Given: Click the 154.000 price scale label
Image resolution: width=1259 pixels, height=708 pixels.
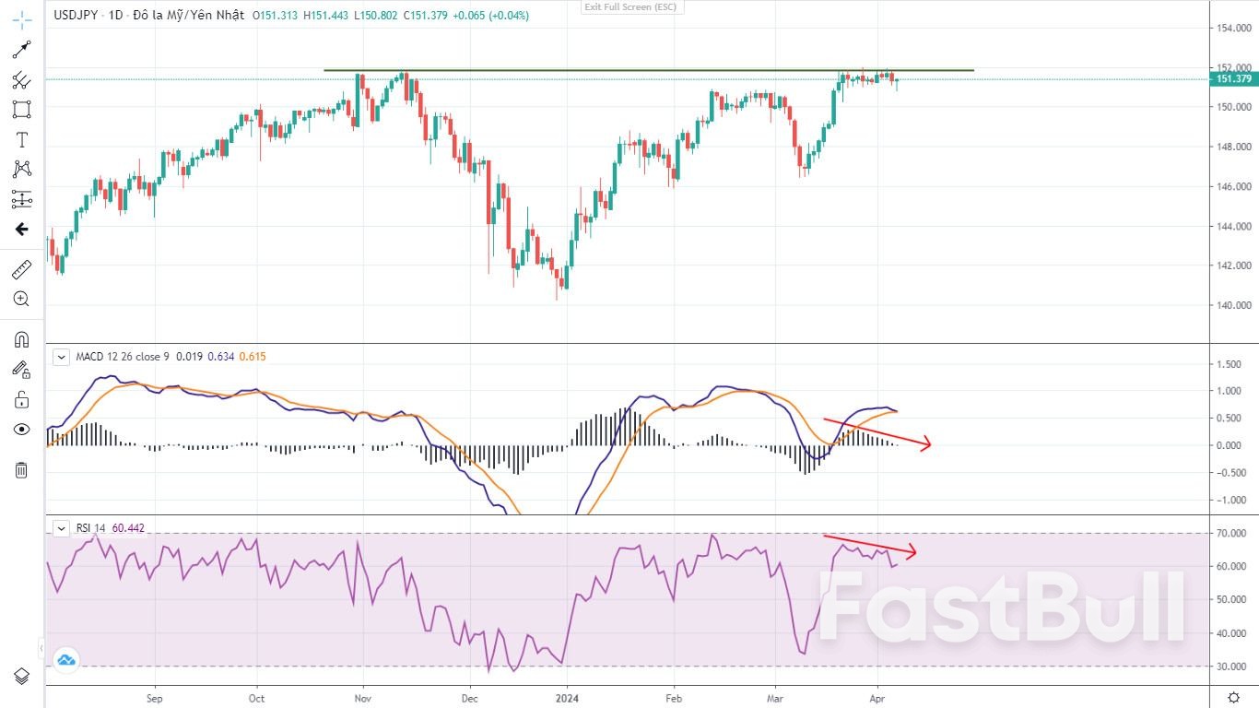Looking at the screenshot, I should (x=1233, y=28).
